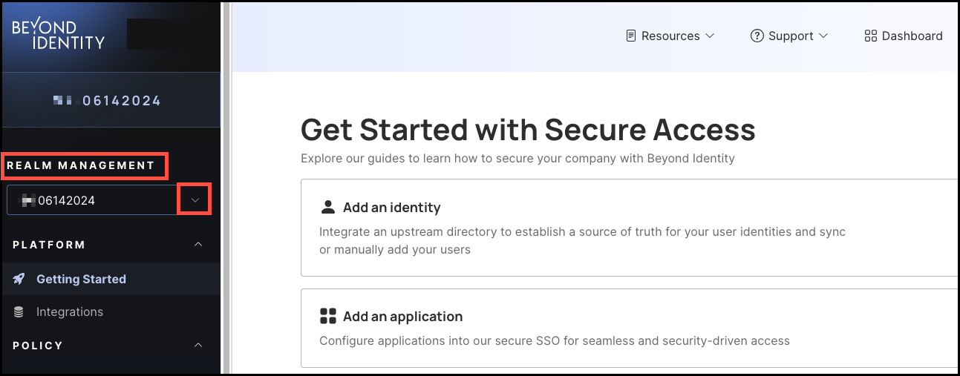Click the Dashboard grid icon
The width and height of the screenshot is (960, 376).
click(x=871, y=36)
